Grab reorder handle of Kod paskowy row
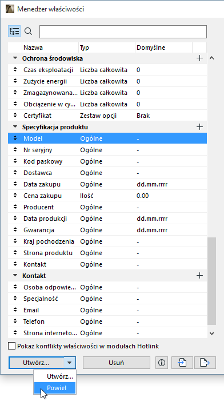The width and height of the screenshot is (224, 401). coord(15,161)
